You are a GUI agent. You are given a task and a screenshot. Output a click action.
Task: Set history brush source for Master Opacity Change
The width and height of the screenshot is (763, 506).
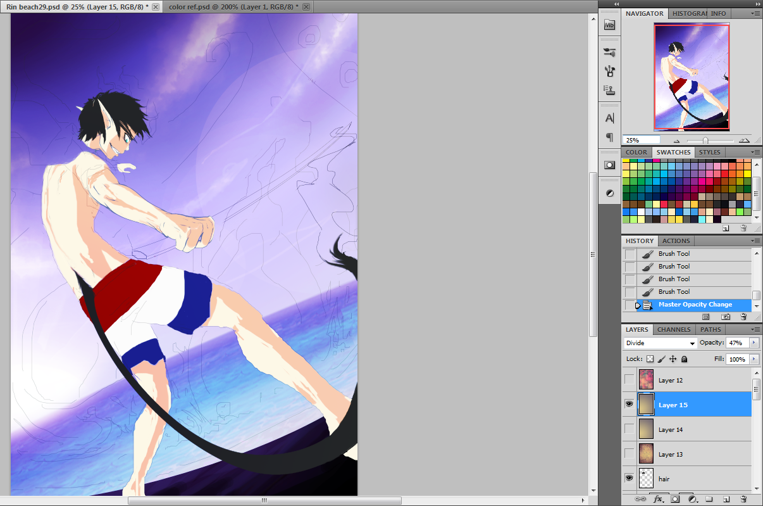point(630,305)
